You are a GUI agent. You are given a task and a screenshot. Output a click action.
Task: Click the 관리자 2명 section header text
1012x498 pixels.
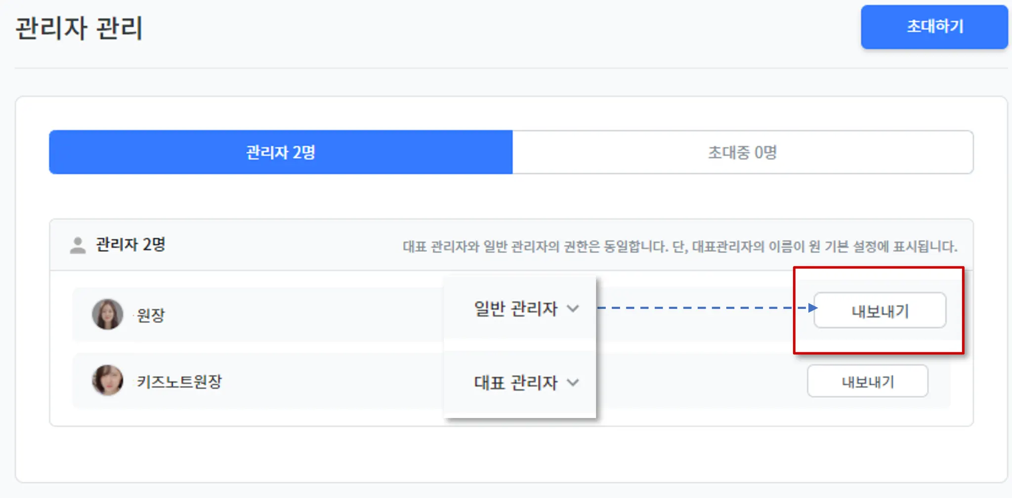click(x=130, y=245)
